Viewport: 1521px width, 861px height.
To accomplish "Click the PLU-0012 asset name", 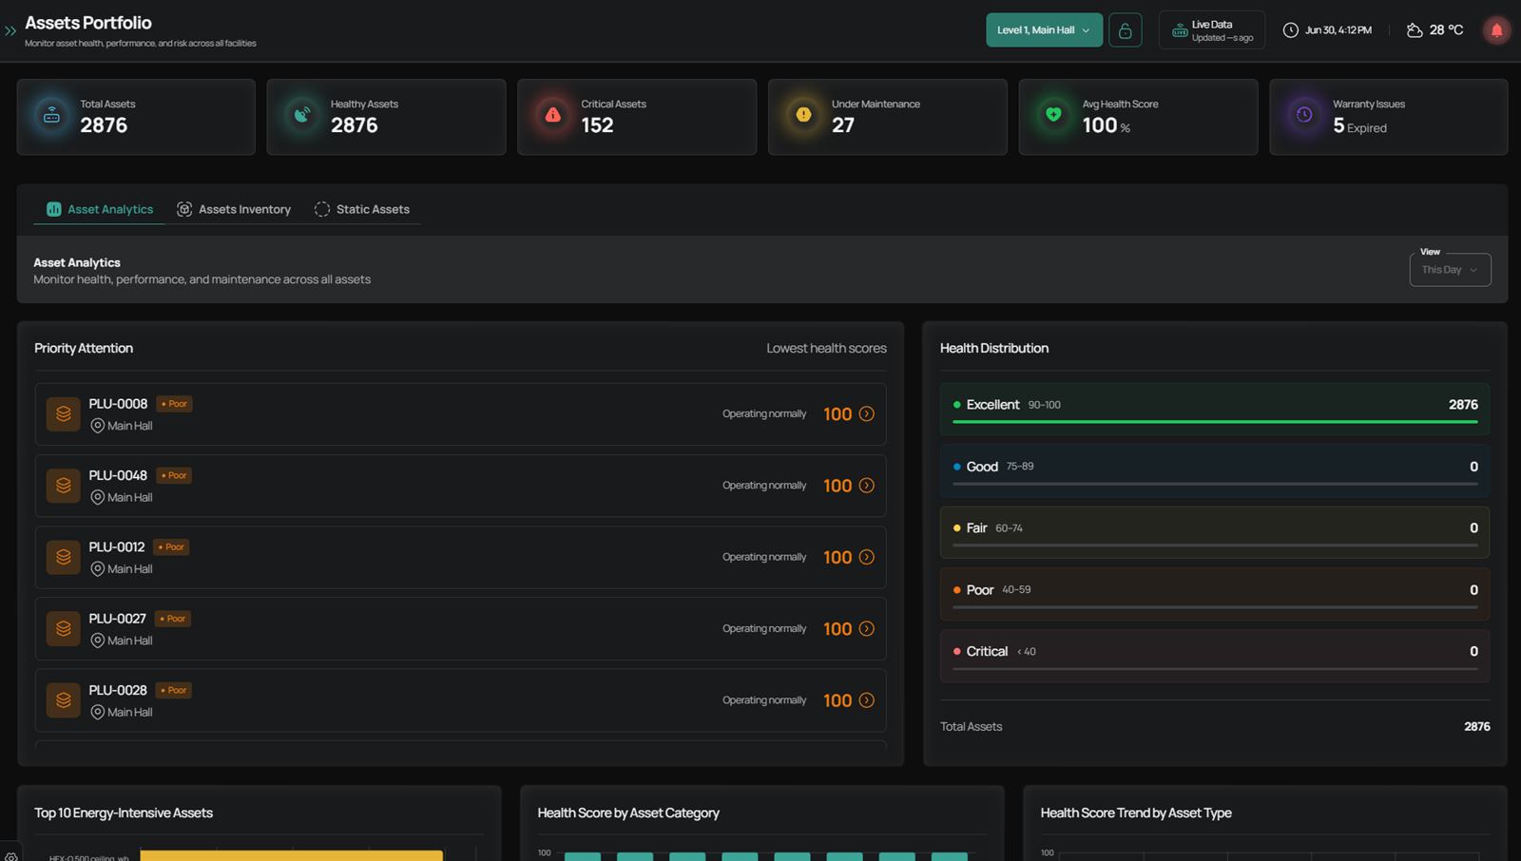I will (117, 547).
